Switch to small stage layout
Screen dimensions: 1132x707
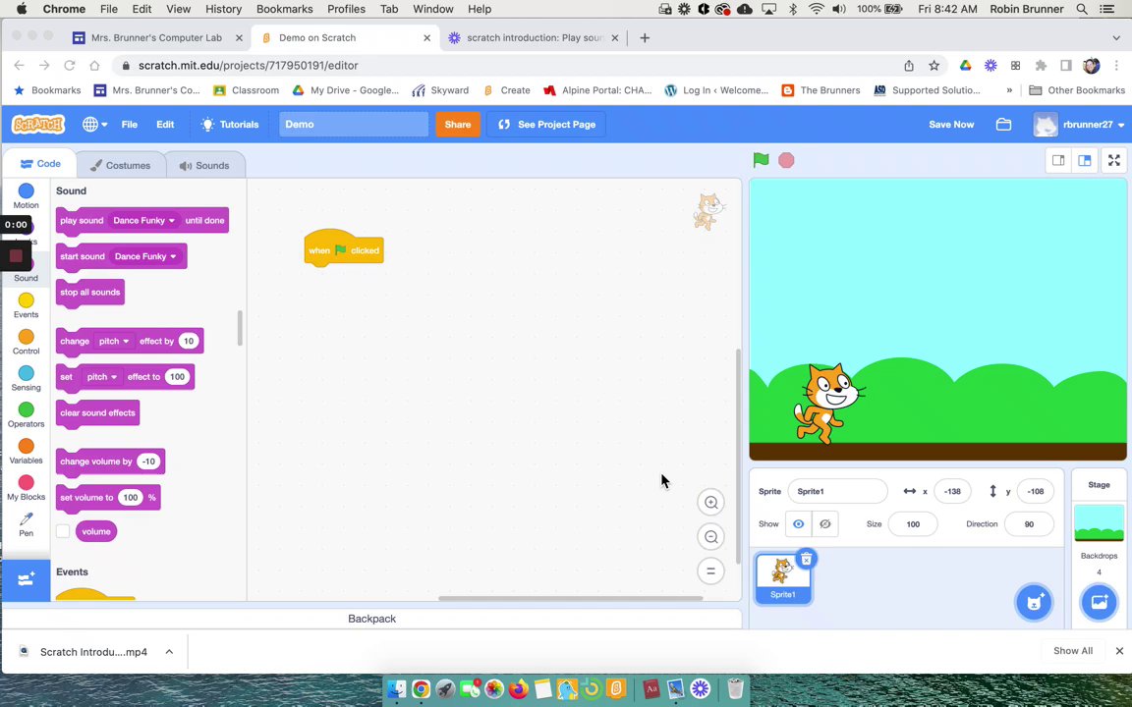[x=1058, y=160]
